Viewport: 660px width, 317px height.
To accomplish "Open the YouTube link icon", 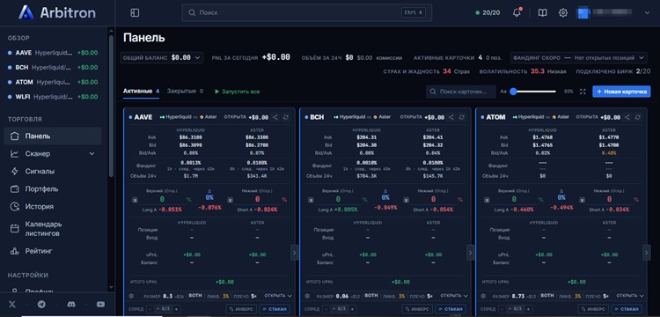I will pos(100,305).
